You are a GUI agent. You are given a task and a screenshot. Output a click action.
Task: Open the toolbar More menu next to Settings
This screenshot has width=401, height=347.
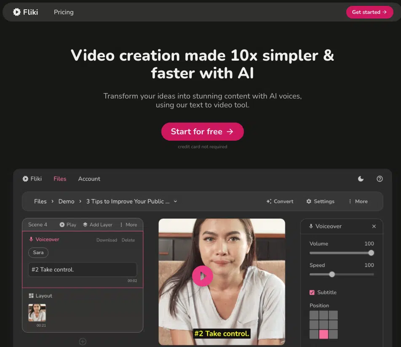pyautogui.click(x=358, y=201)
